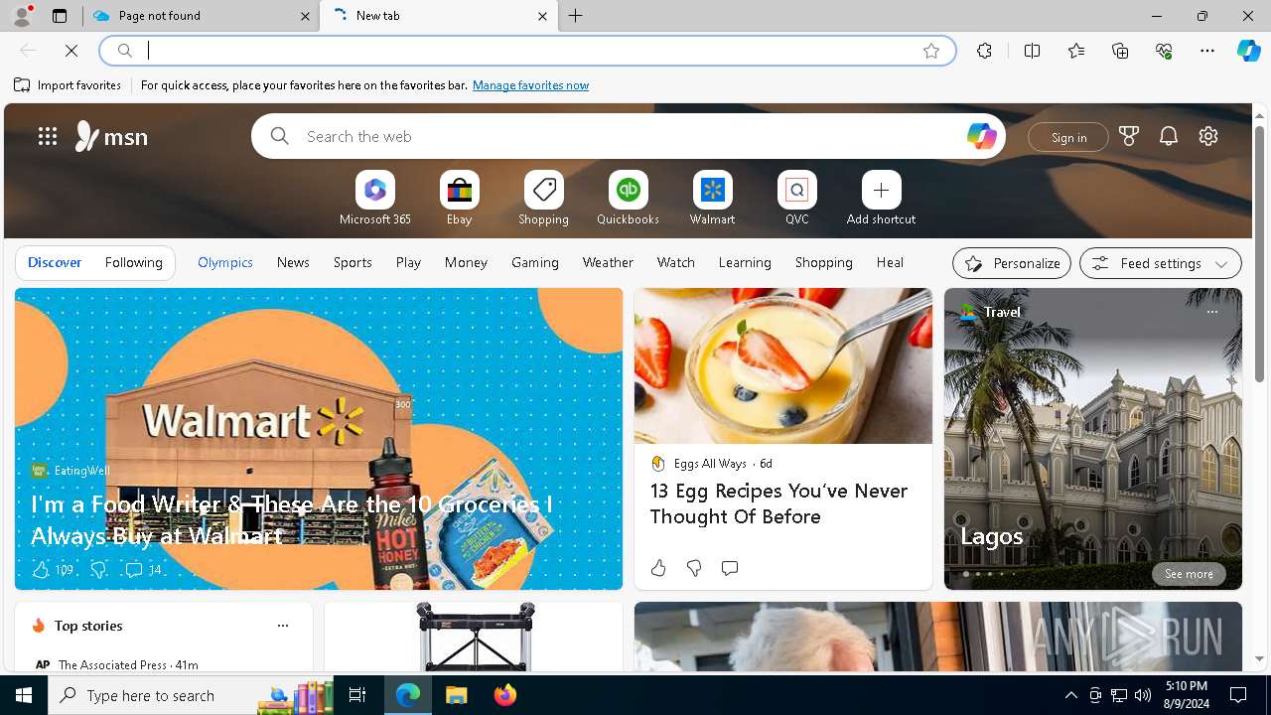The width and height of the screenshot is (1271, 715).
Task: Stop loading the page
Action: [x=71, y=51]
